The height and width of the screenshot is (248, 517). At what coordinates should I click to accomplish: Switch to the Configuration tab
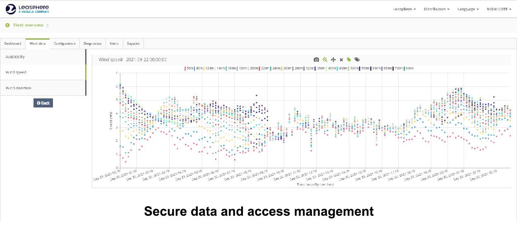click(65, 43)
